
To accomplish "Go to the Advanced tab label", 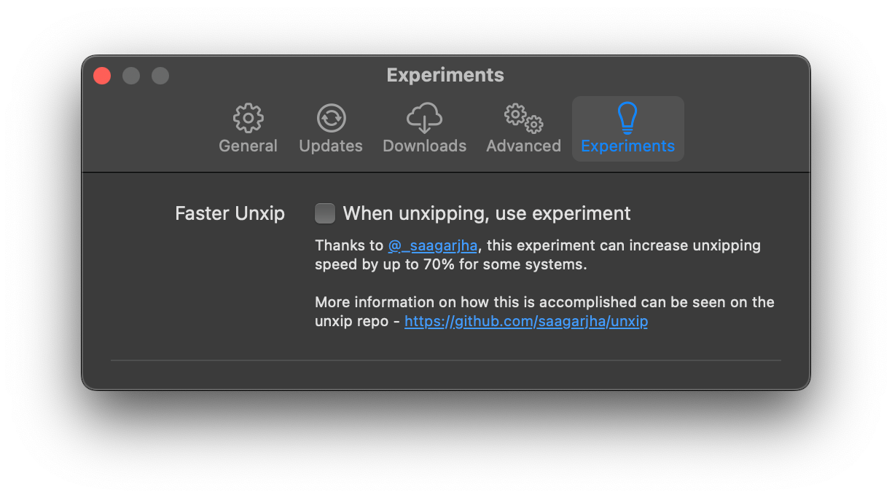I will click(x=523, y=146).
